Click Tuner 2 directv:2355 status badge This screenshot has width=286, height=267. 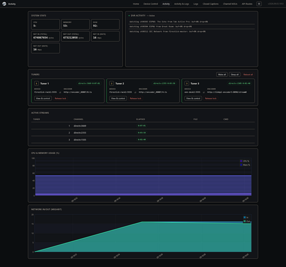164,83
